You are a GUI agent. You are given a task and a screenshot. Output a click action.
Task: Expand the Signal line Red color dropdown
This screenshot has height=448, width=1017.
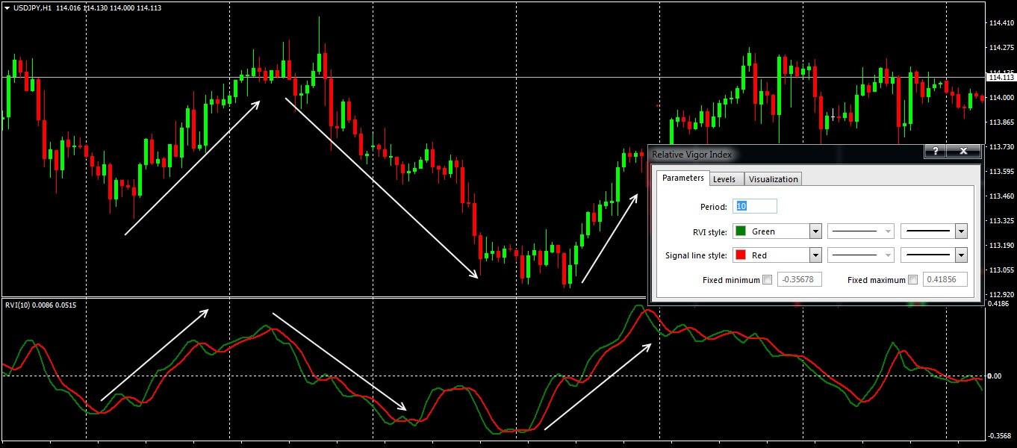pyautogui.click(x=815, y=255)
